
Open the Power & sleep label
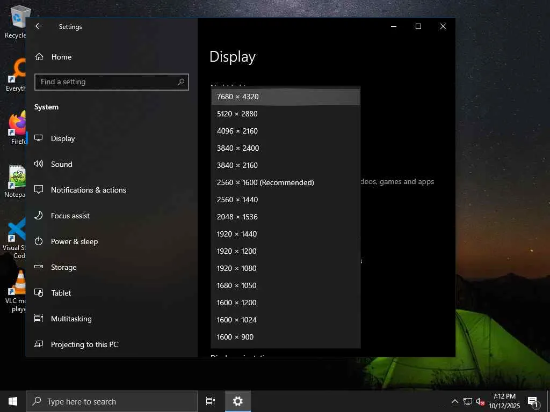coord(74,242)
